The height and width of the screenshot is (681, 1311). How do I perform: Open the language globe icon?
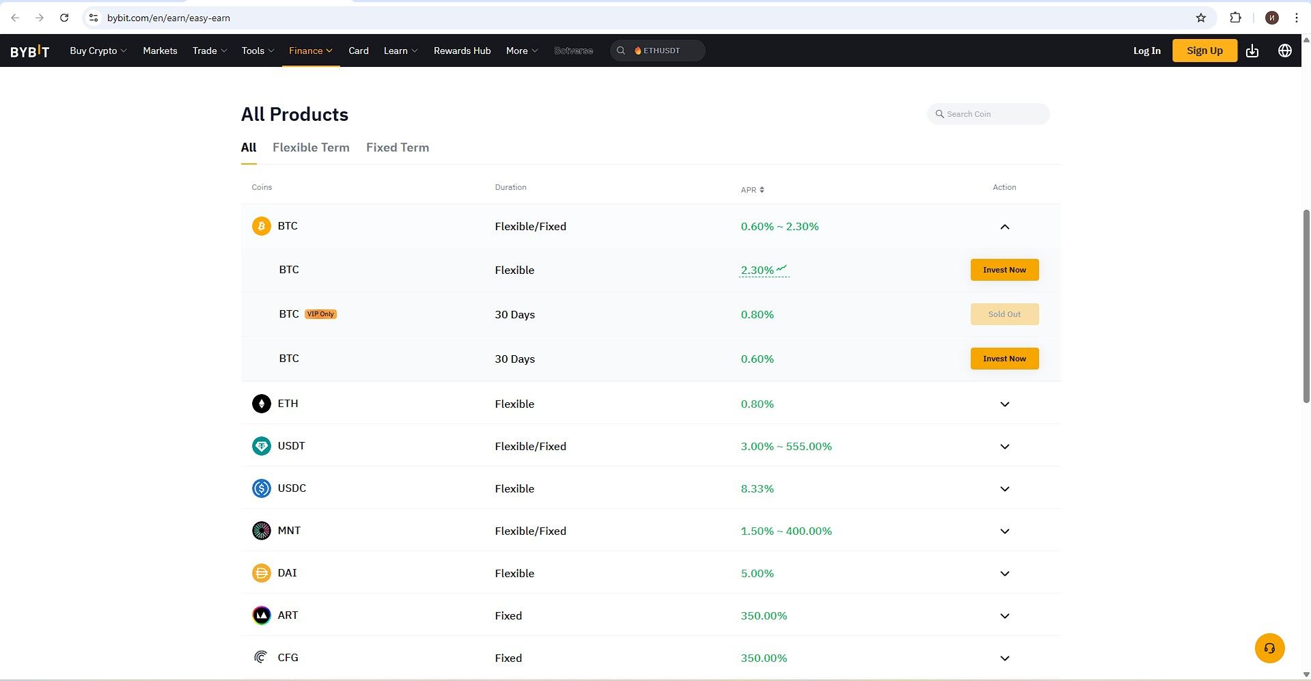click(x=1284, y=51)
